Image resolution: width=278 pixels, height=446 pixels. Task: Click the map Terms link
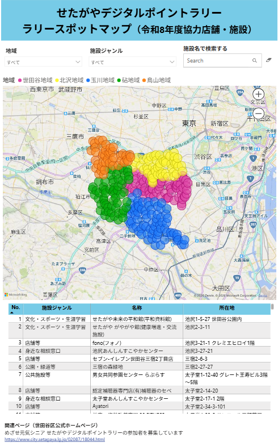click(x=263, y=296)
